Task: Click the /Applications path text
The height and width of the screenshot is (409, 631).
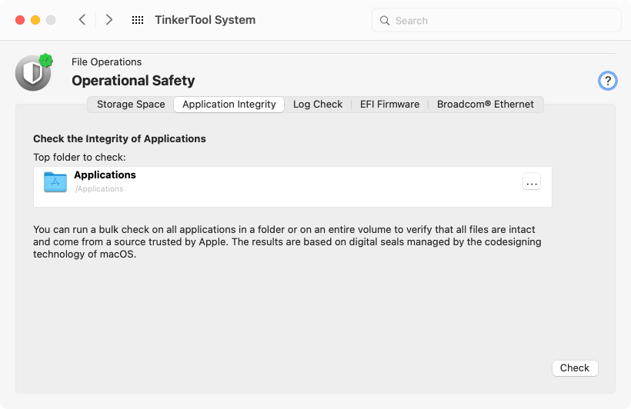Action: (99, 188)
